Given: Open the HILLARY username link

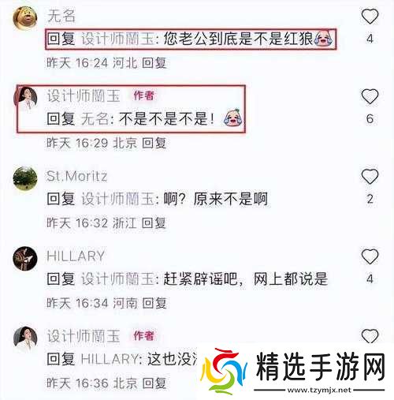Looking at the screenshot, I should (x=76, y=256).
